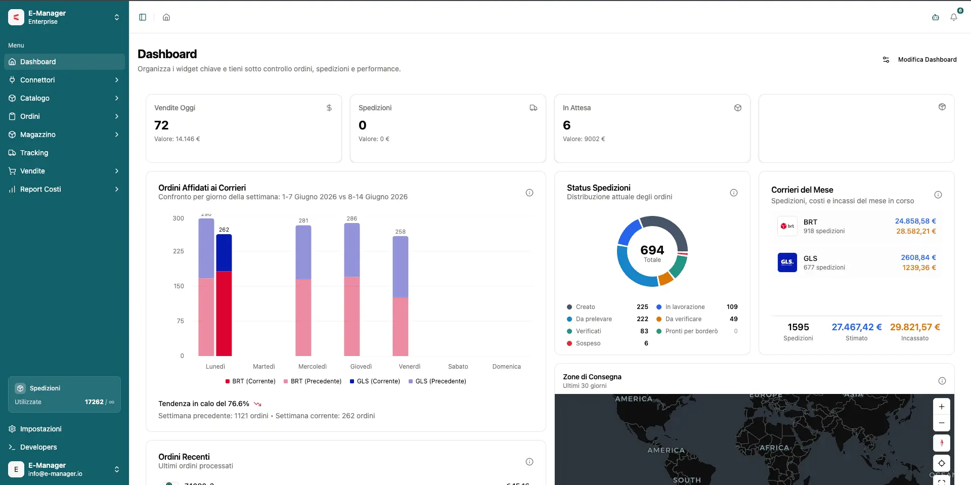Toggle In lavorazione status legend
971x485 pixels.
click(697, 307)
